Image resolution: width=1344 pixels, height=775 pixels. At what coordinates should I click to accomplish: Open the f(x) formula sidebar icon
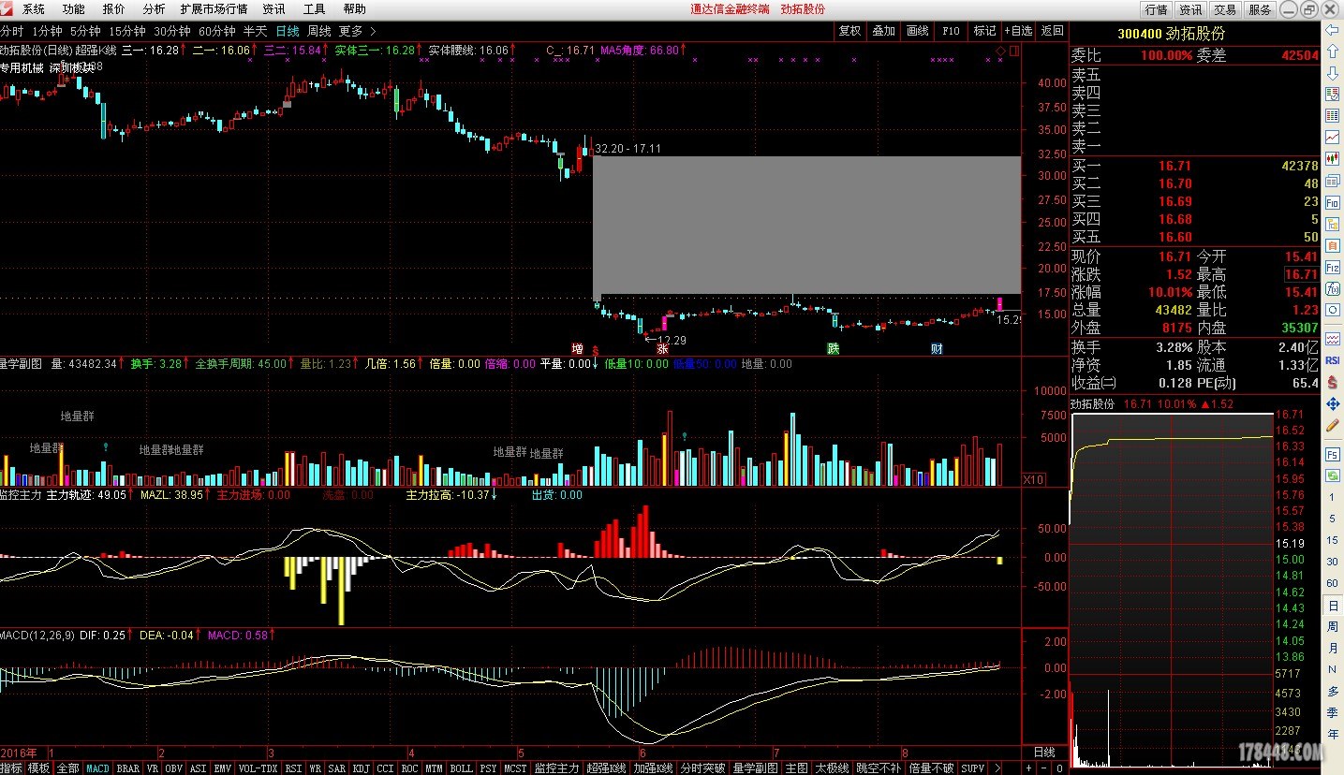tap(1332, 288)
